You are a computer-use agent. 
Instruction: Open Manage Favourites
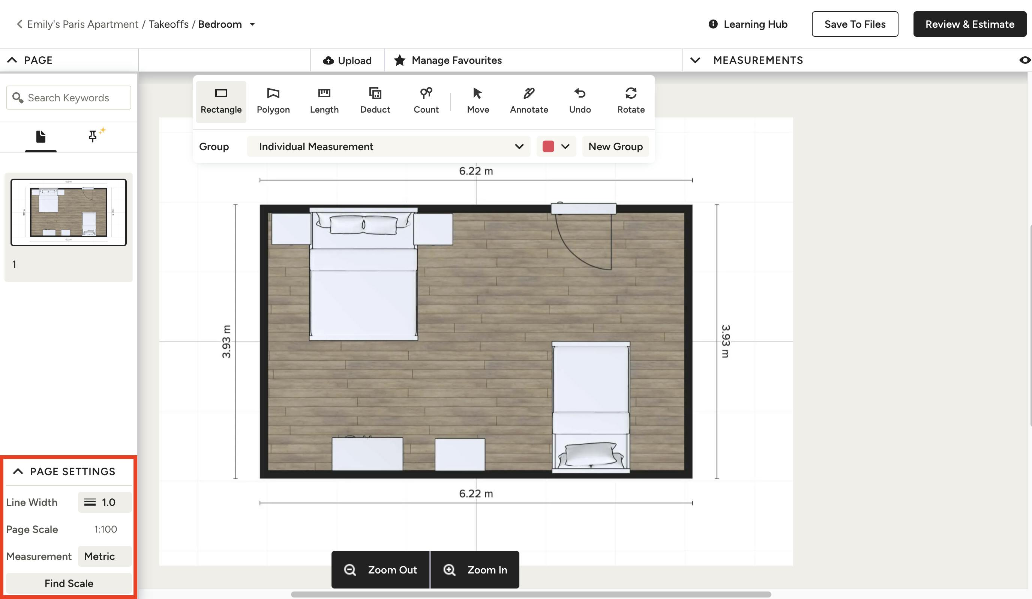(x=448, y=60)
